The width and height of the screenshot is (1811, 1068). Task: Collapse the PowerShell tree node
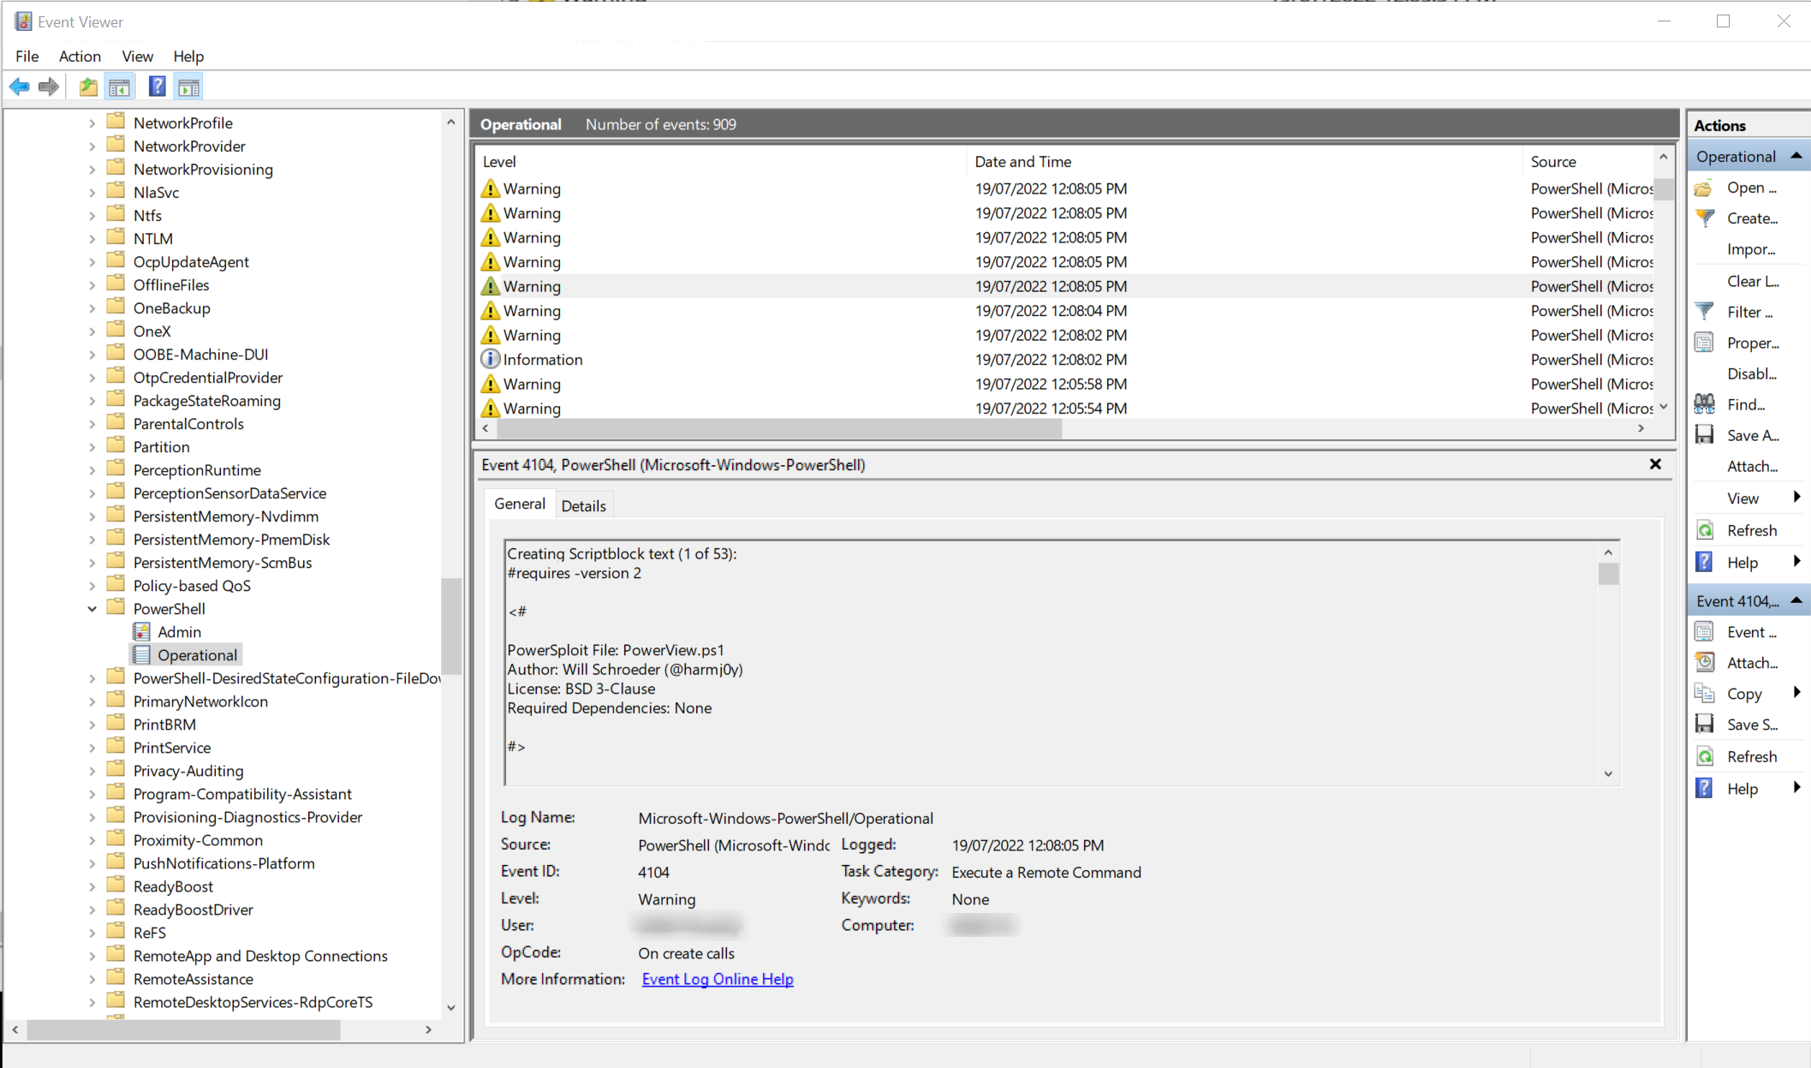tap(92, 608)
